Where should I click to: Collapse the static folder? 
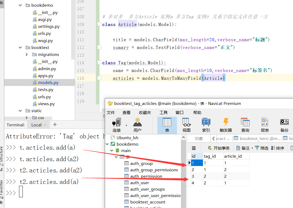pos(20,111)
